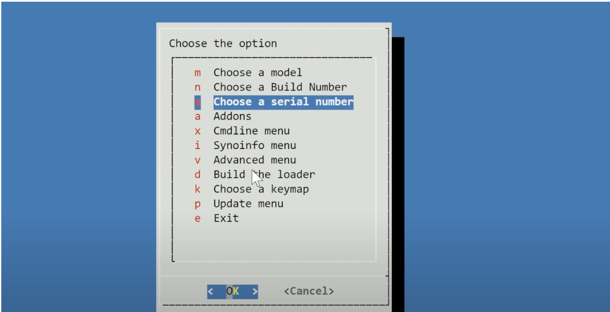Select the 'Choose a model' menu entry

(258, 73)
